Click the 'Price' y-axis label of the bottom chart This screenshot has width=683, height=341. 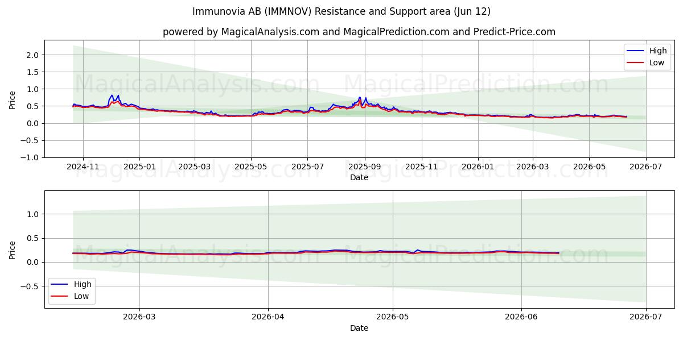coord(13,249)
